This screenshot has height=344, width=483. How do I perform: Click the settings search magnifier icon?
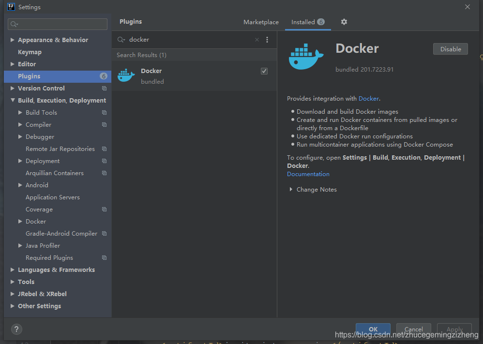click(x=14, y=24)
